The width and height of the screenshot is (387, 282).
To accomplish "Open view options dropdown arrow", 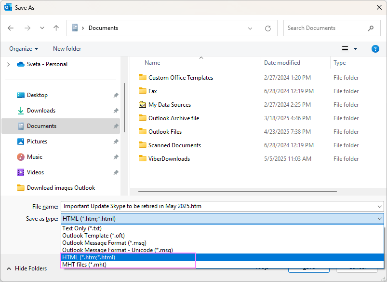I will click(x=355, y=49).
